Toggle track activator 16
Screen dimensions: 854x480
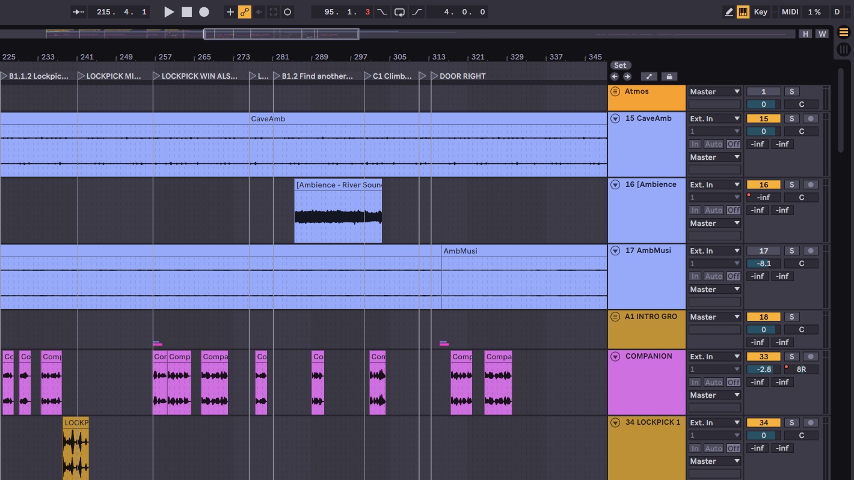coord(763,184)
